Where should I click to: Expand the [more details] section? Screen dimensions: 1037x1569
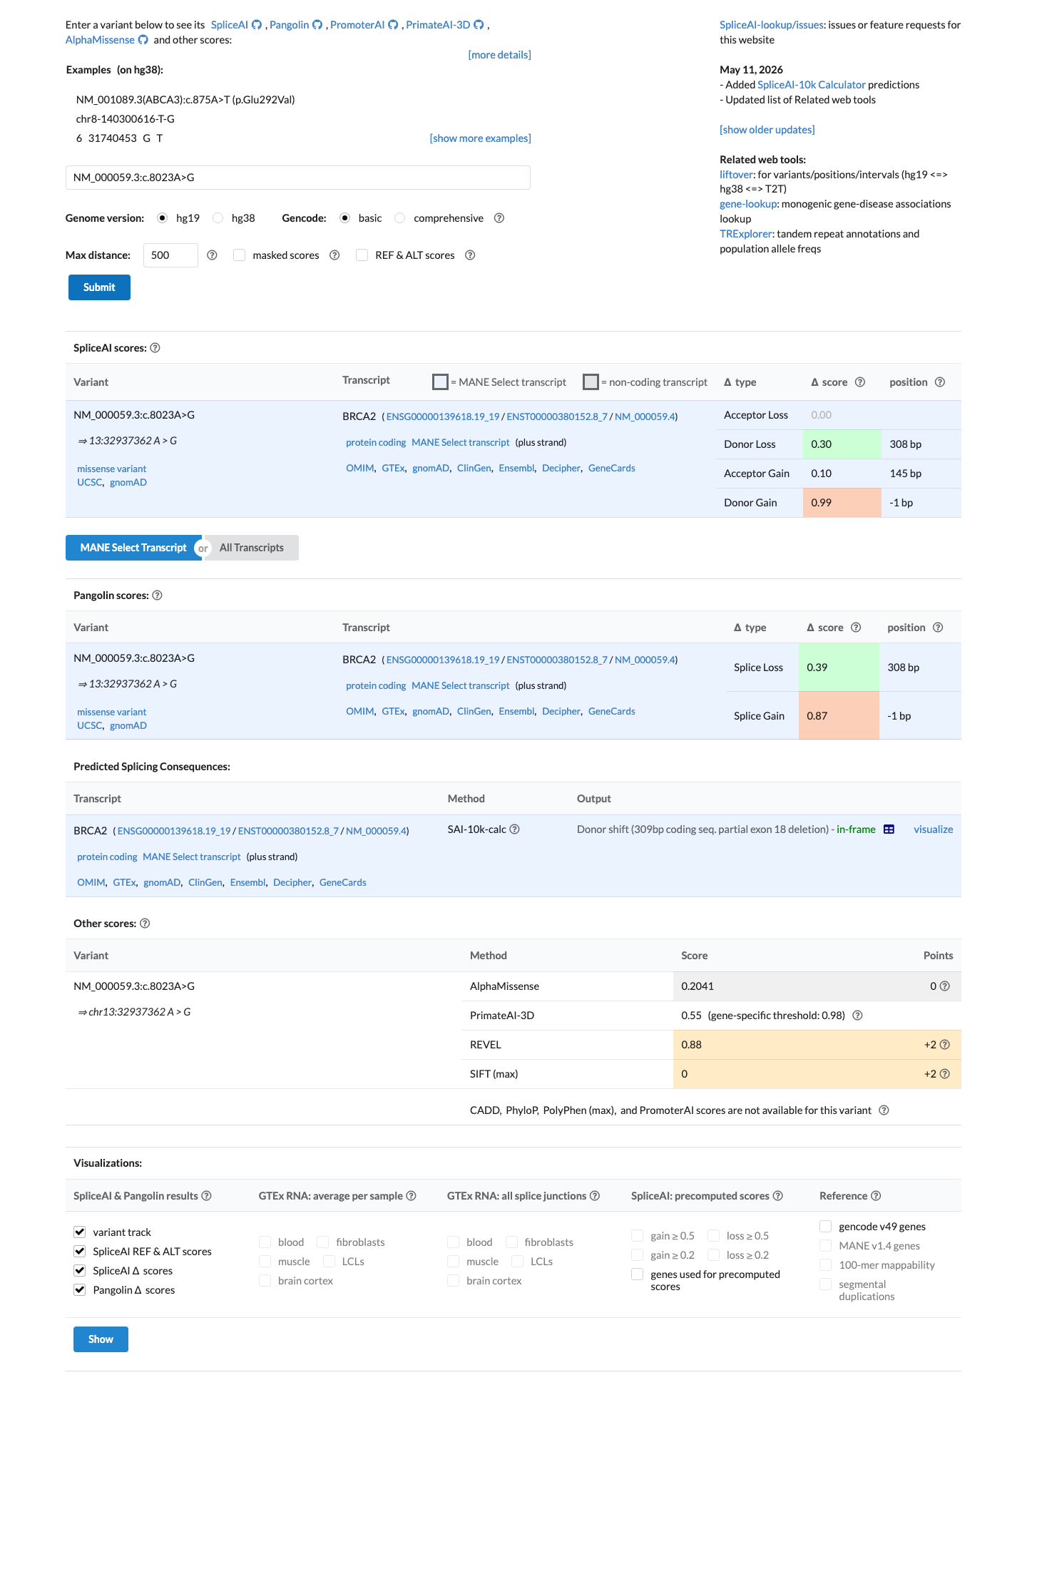tap(499, 55)
